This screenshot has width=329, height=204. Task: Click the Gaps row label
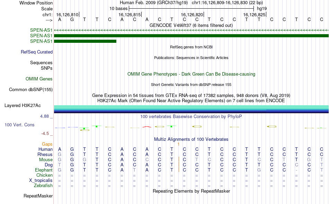click(x=47, y=144)
